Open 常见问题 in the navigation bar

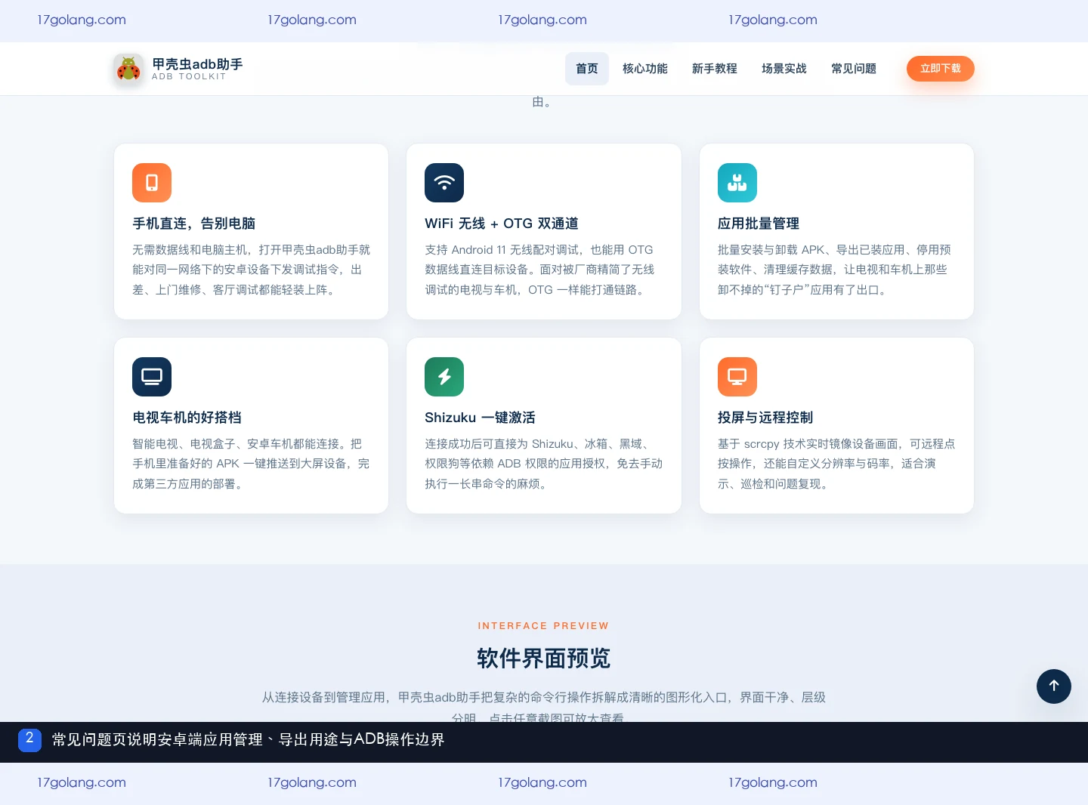[854, 69]
